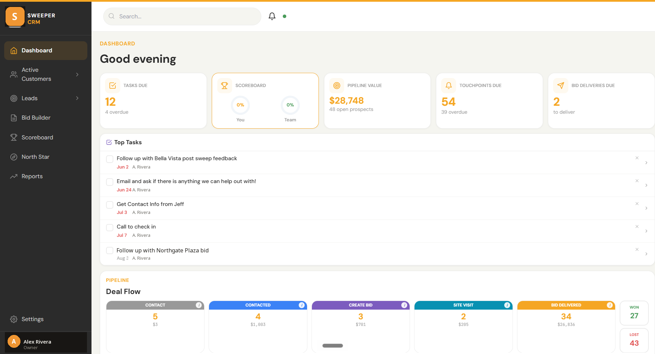Go to the Dashboard menu item

(x=46, y=51)
